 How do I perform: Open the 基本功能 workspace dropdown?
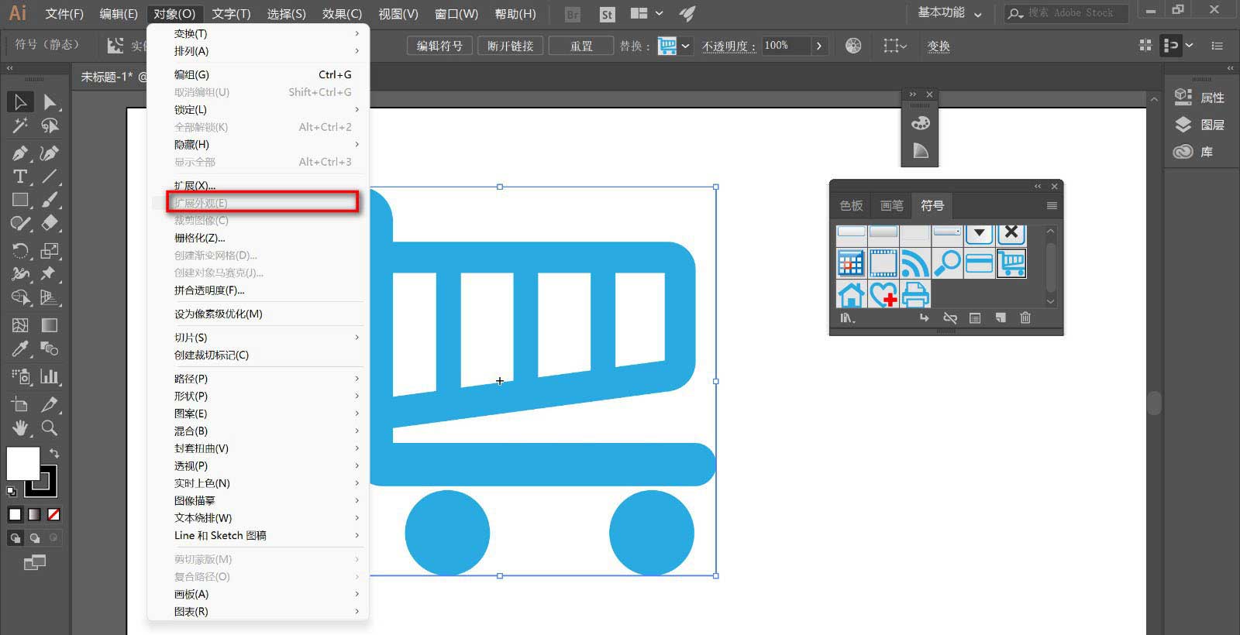949,13
